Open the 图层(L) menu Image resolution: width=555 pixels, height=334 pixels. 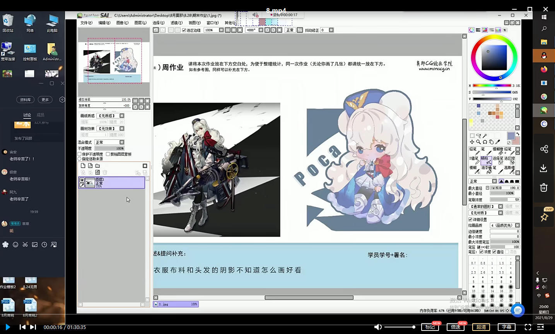[140, 23]
